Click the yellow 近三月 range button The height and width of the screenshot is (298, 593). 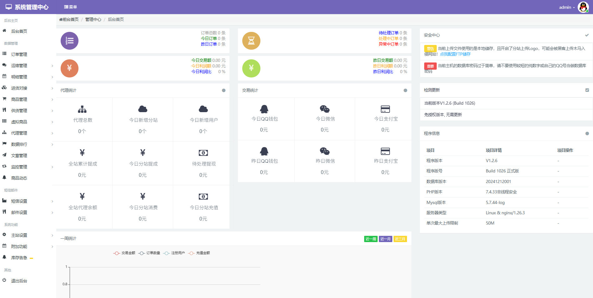400,239
